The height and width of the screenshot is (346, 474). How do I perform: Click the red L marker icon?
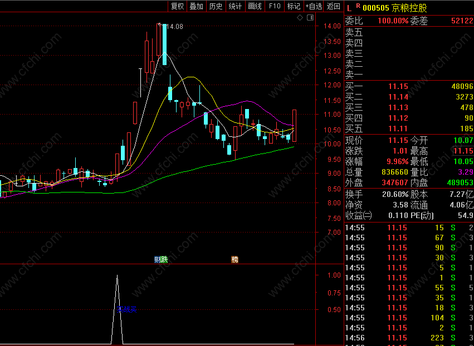point(349,8)
